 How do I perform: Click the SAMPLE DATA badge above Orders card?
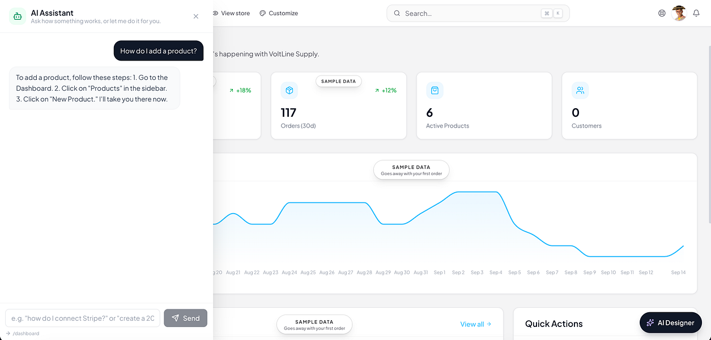coord(339,81)
